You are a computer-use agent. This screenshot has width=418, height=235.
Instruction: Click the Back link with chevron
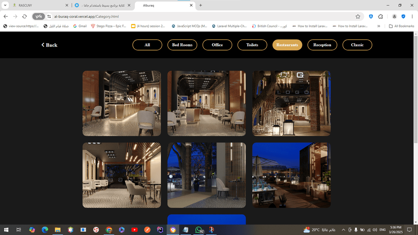pyautogui.click(x=49, y=45)
